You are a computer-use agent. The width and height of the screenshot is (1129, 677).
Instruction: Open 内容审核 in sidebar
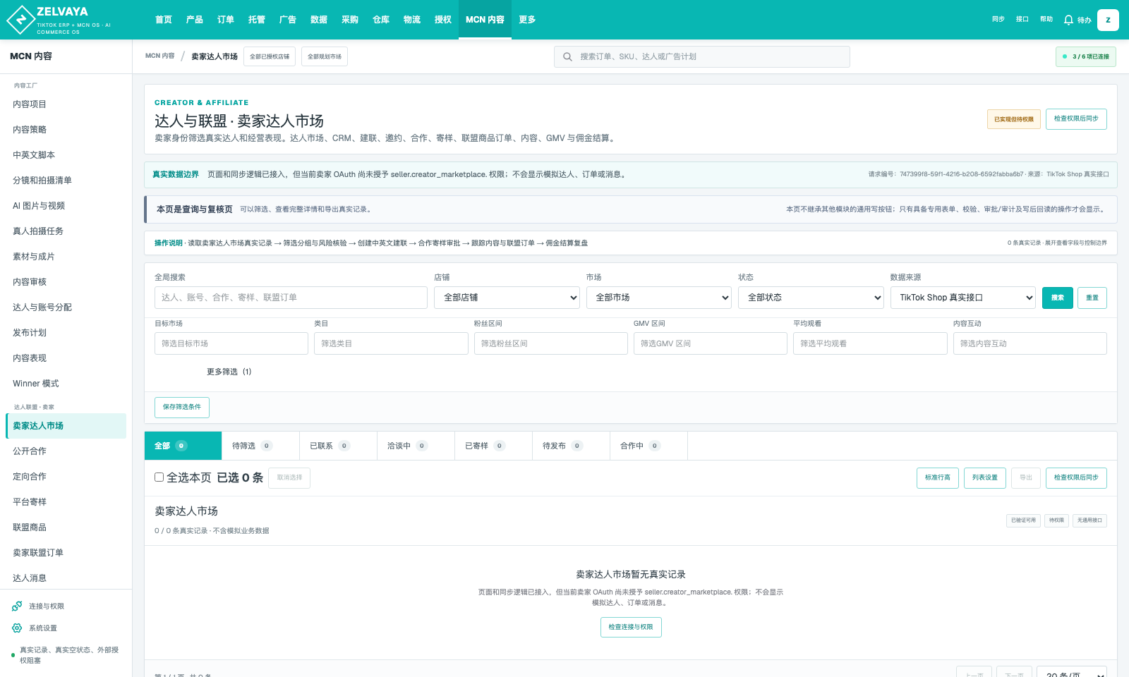(66, 282)
